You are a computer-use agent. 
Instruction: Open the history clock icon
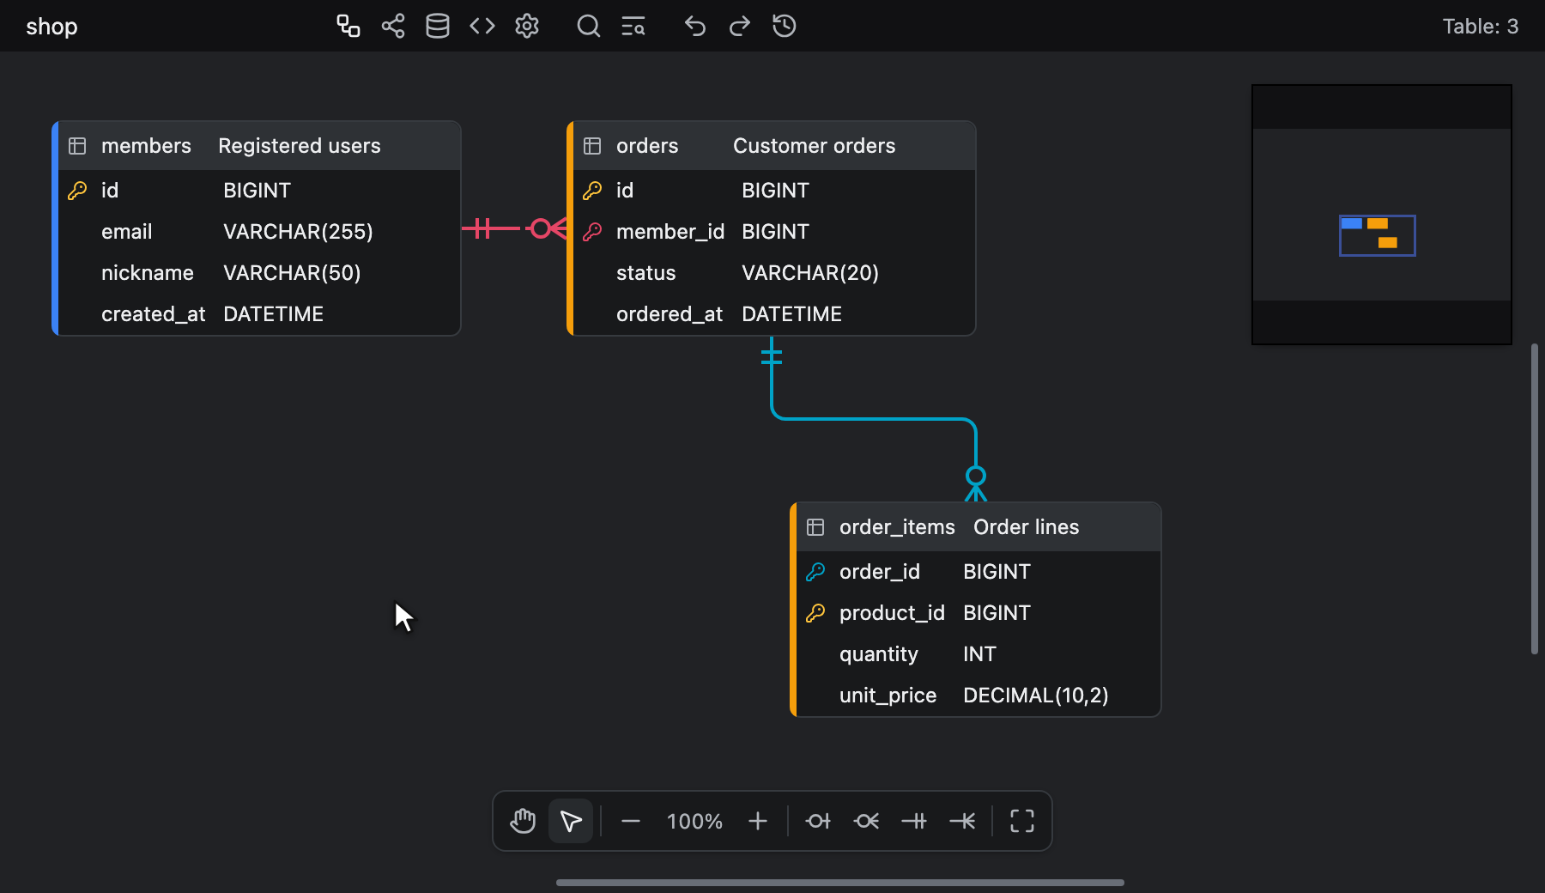click(785, 26)
